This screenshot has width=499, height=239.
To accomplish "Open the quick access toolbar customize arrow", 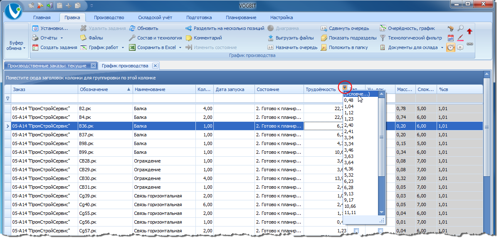I will 92,6.
